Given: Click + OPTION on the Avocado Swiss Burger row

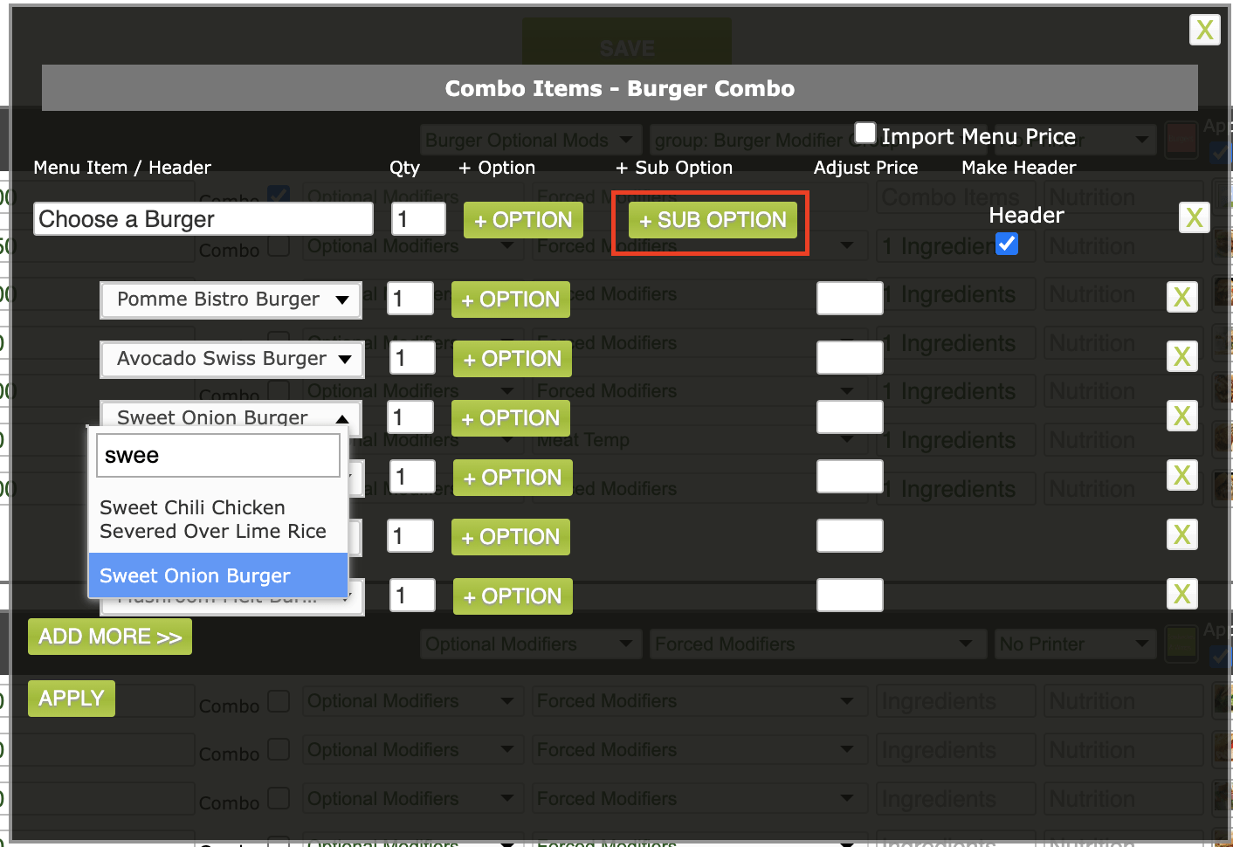Looking at the screenshot, I should click(x=512, y=358).
